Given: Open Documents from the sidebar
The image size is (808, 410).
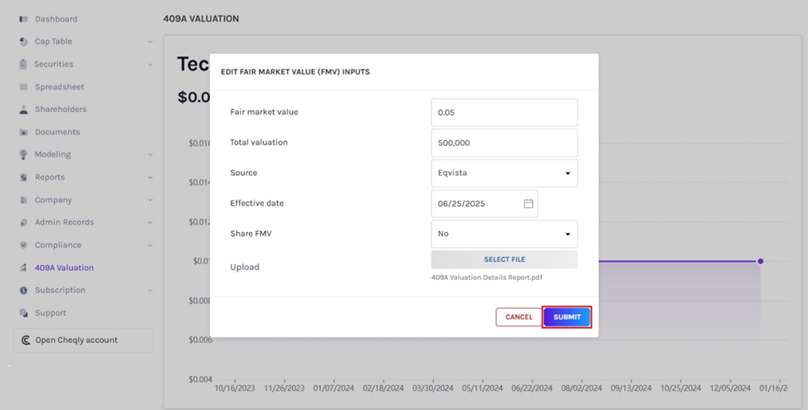Looking at the screenshot, I should tap(57, 133).
